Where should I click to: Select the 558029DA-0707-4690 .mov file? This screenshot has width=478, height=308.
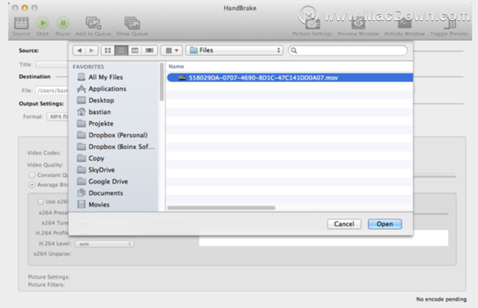pos(290,77)
